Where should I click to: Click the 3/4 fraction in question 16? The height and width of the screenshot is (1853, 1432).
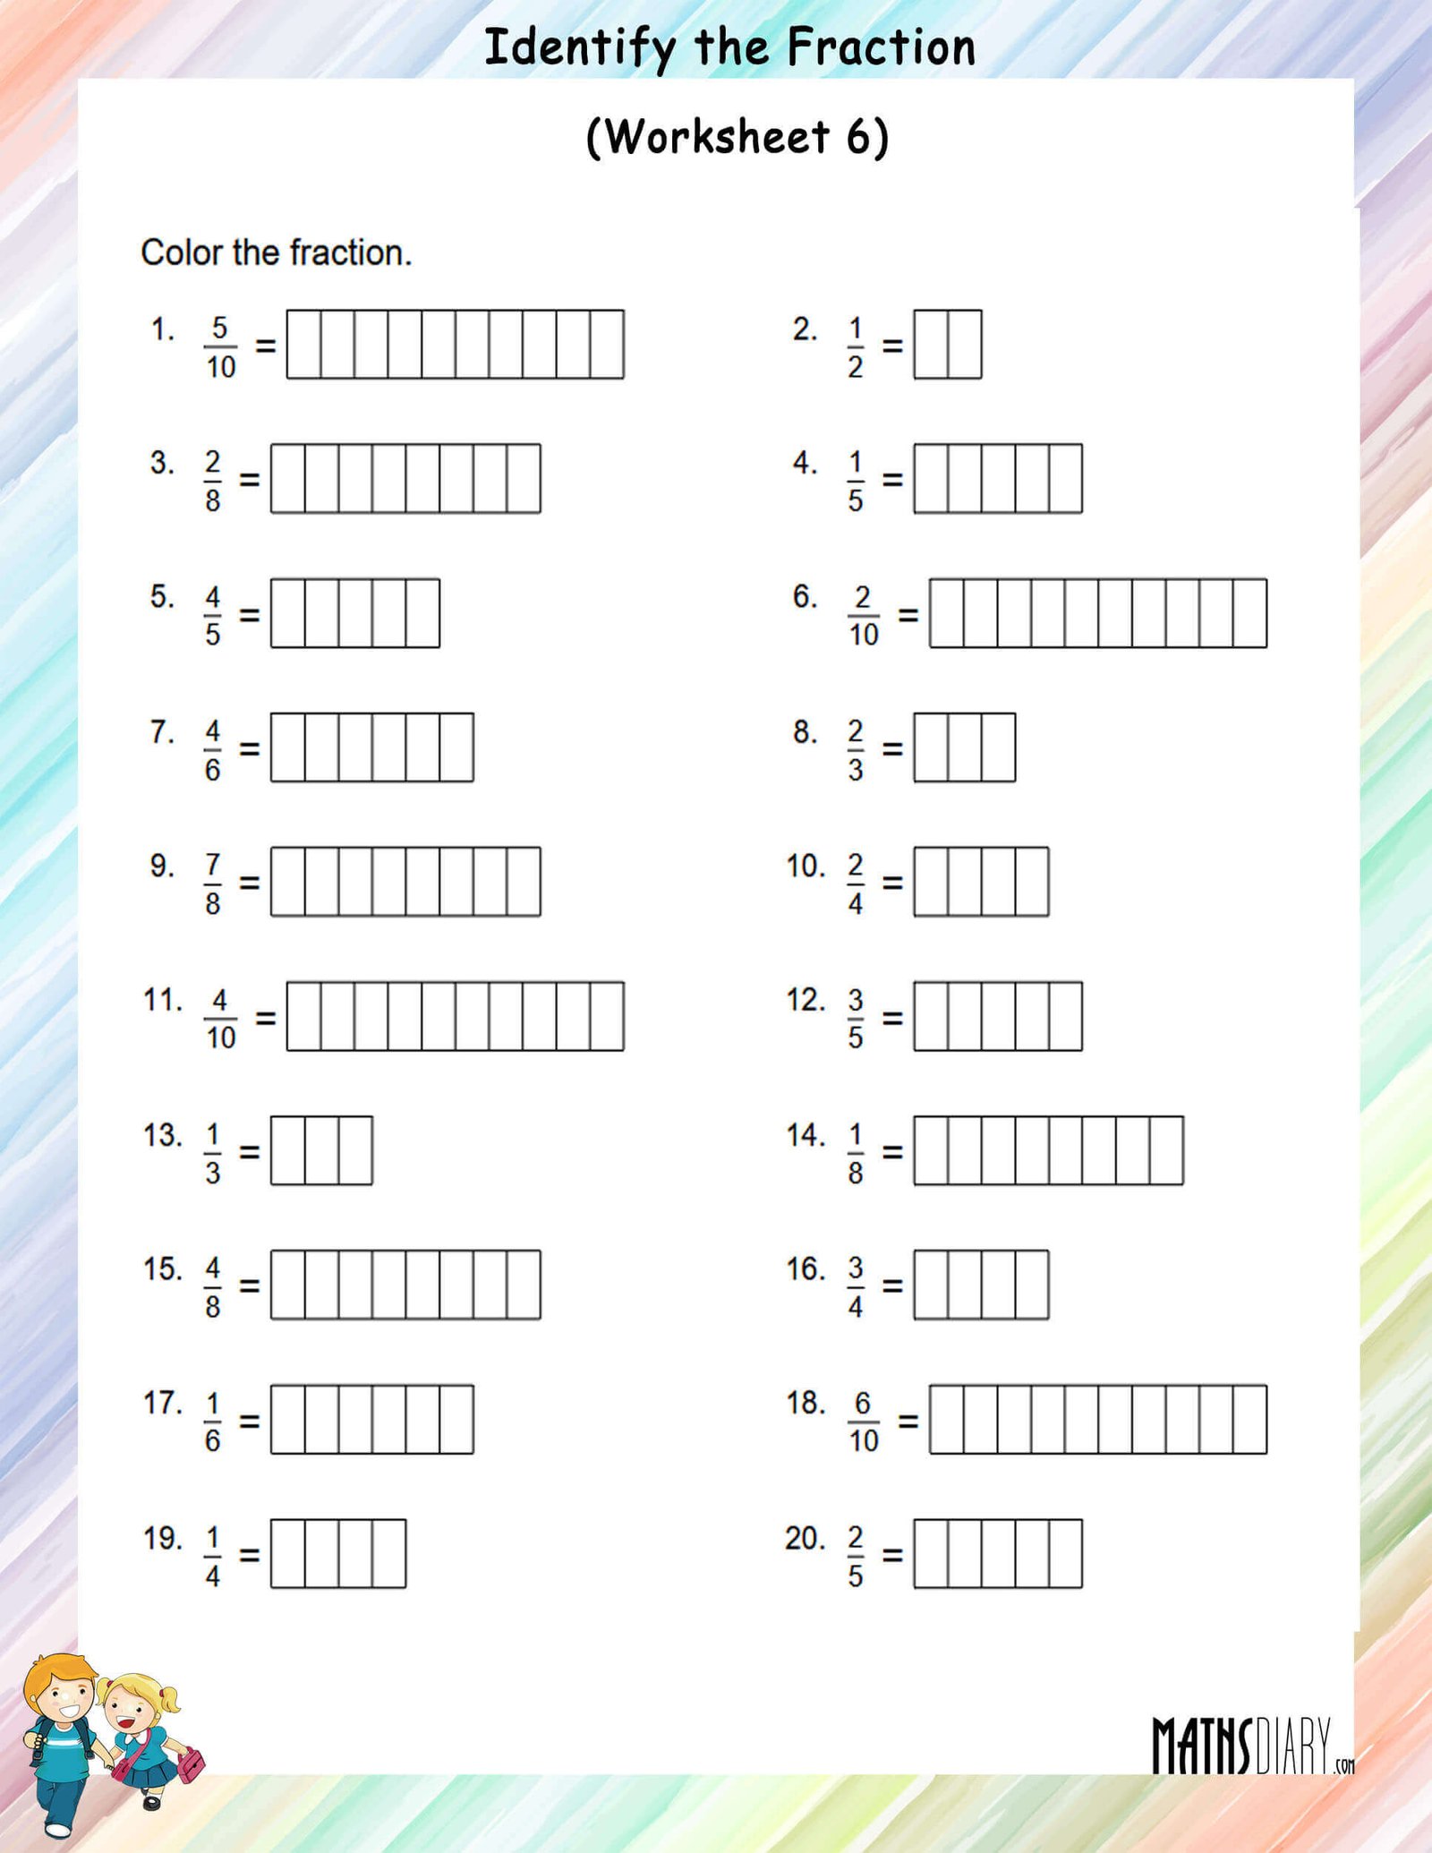856,1286
